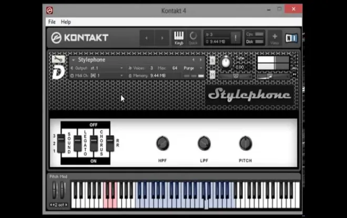This screenshot has width=347, height=218.
Task: Open the Quick load panel
Action: (193, 38)
